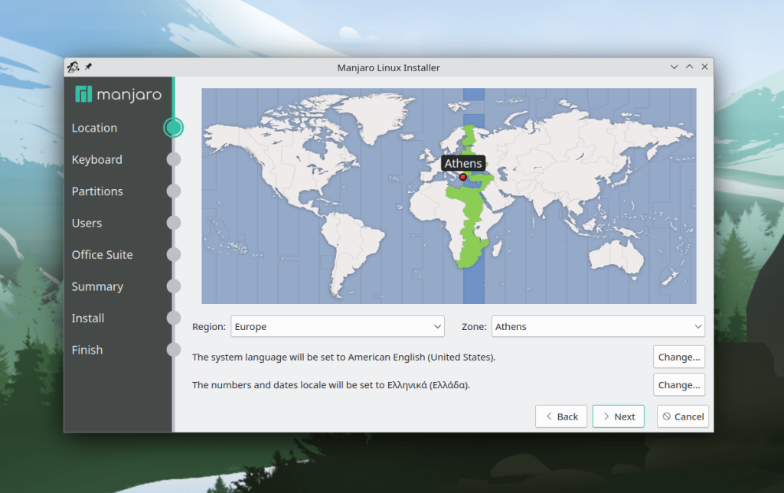Click the Athens marker on the map
This screenshot has width=784, height=493.
(462, 176)
